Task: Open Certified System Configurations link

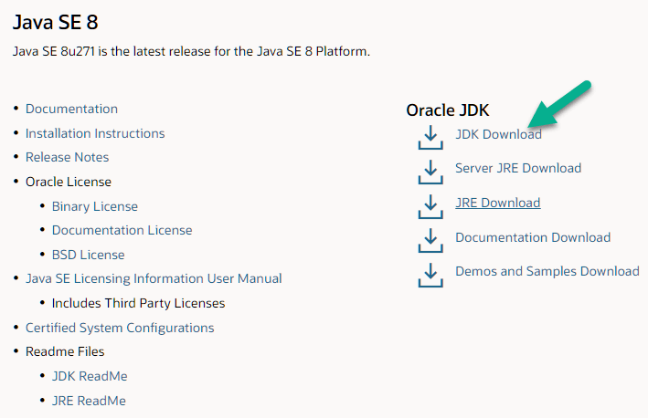Action: 120,328
